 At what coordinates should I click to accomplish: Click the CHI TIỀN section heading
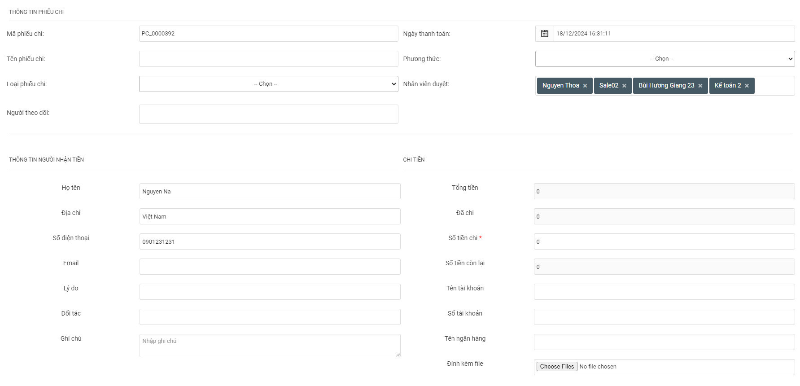tap(414, 160)
